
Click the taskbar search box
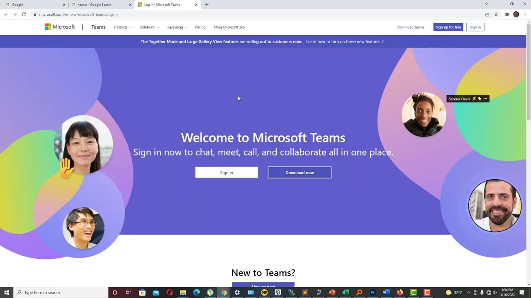click(61, 293)
